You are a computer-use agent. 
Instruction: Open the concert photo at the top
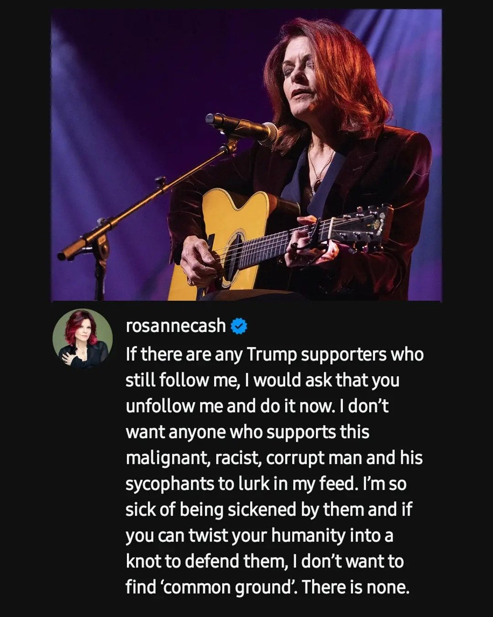coord(246,154)
